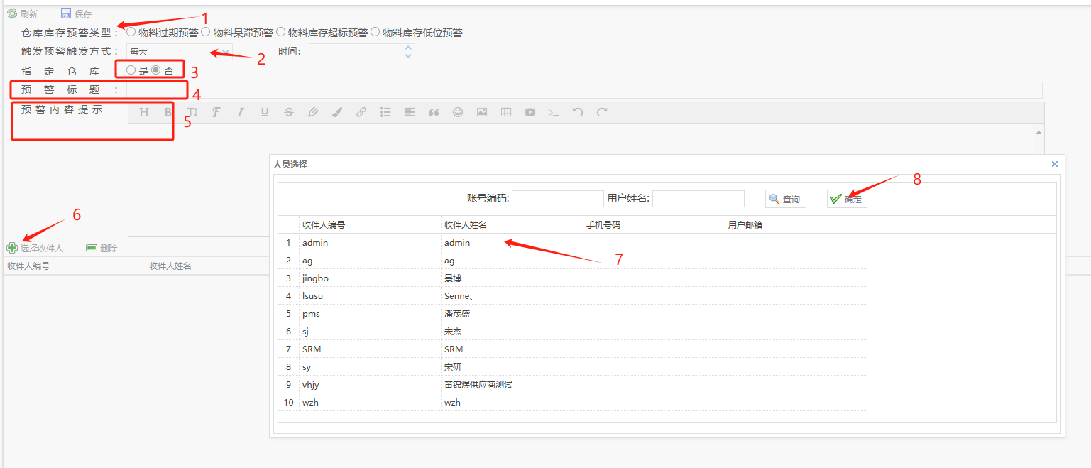Select the 物料过期预警 radio option
1091x468 pixels.
pyautogui.click(x=131, y=32)
